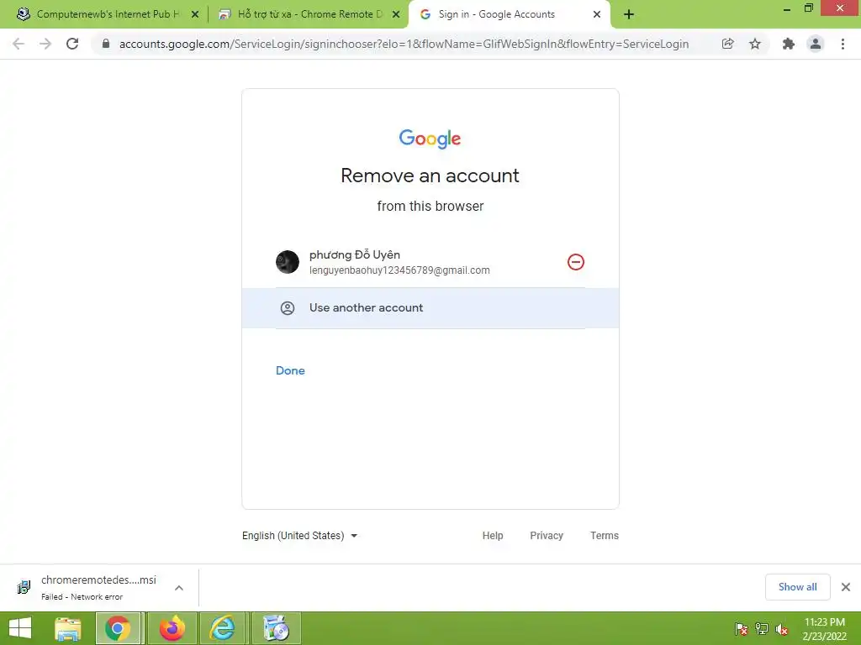Close the Chrome Remote Desktop tab
Screen dimensions: 861x645
396,15
